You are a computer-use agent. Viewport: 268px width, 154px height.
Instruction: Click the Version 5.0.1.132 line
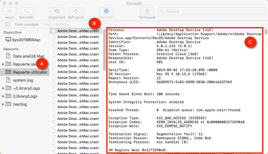[x=150, y=46]
